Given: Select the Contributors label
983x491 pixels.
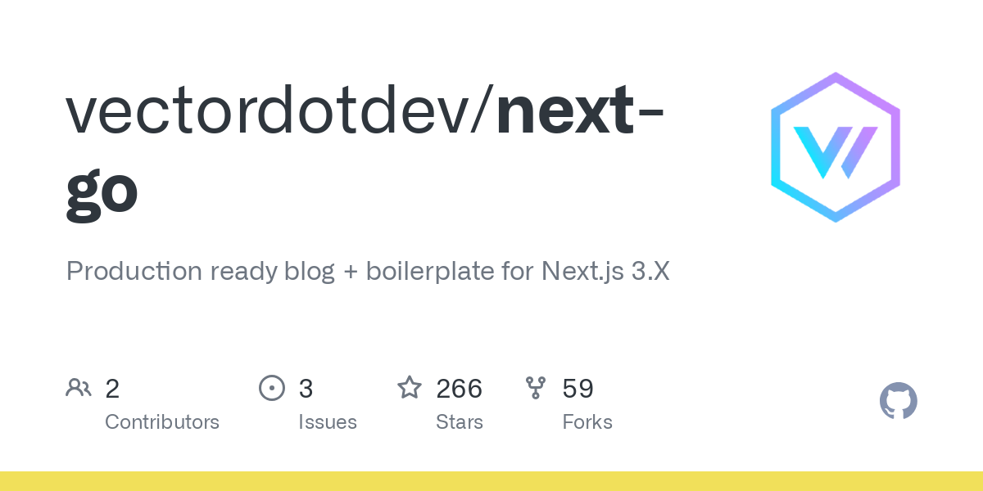Looking at the screenshot, I should 162,422.
